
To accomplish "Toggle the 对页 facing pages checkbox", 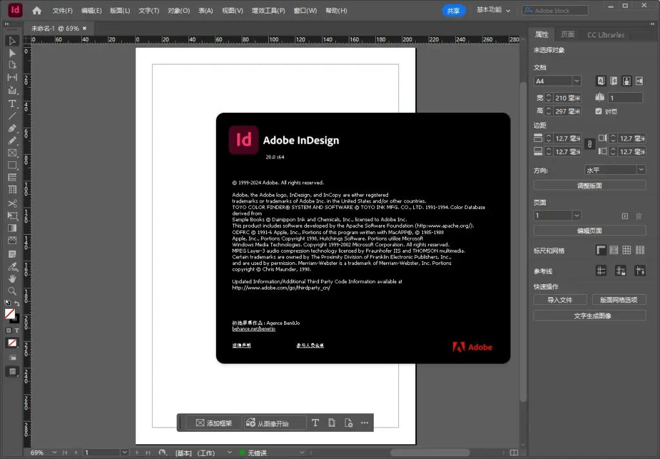I will click(x=599, y=111).
